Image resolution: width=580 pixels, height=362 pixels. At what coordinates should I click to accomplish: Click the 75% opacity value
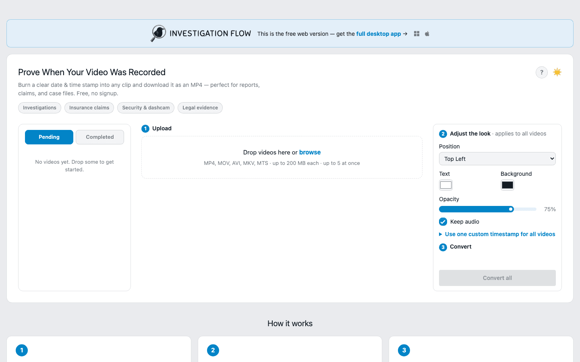click(550, 209)
